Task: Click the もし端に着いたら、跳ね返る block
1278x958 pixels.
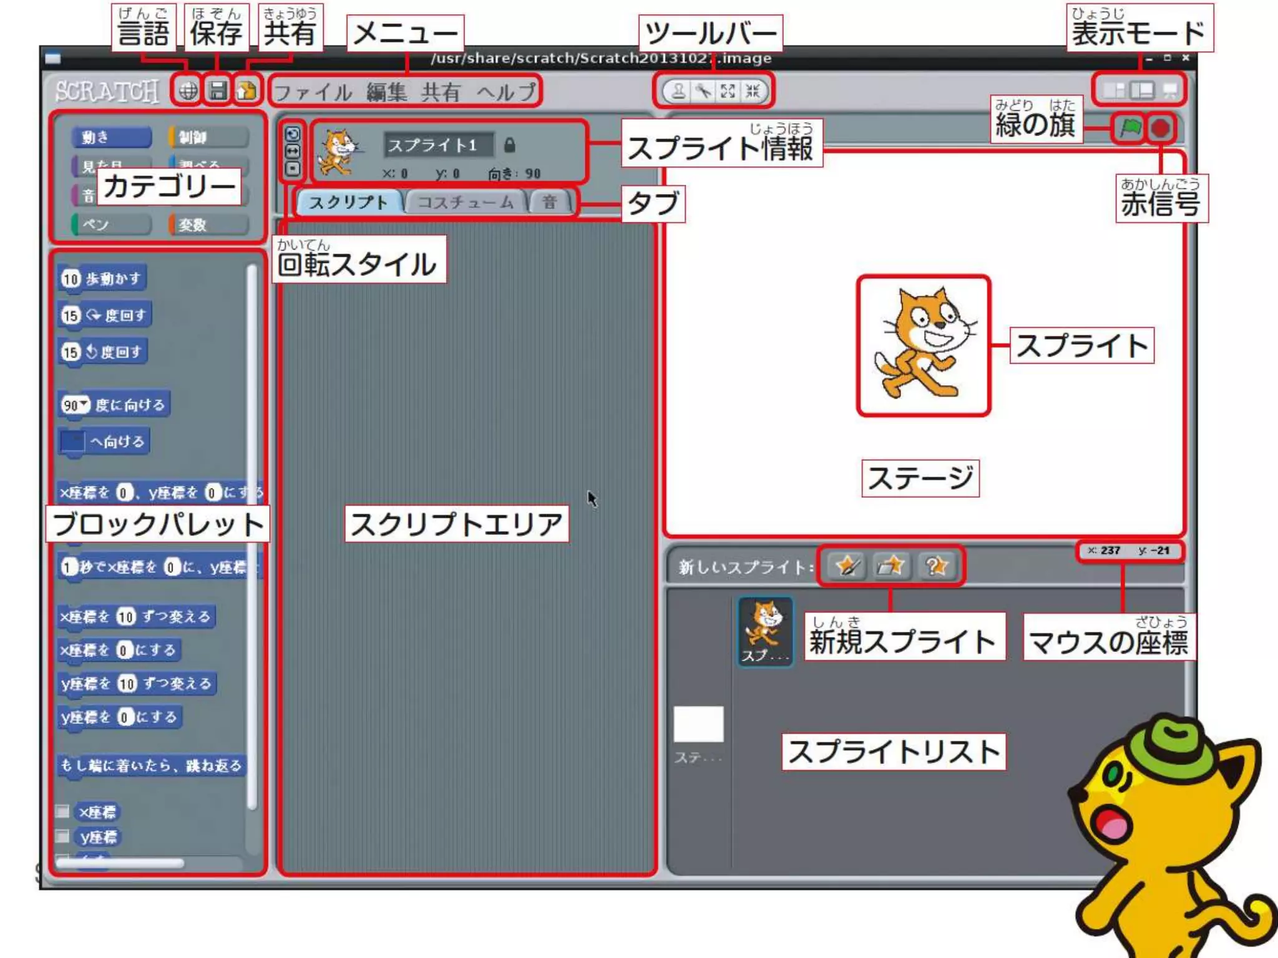Action: point(152,765)
